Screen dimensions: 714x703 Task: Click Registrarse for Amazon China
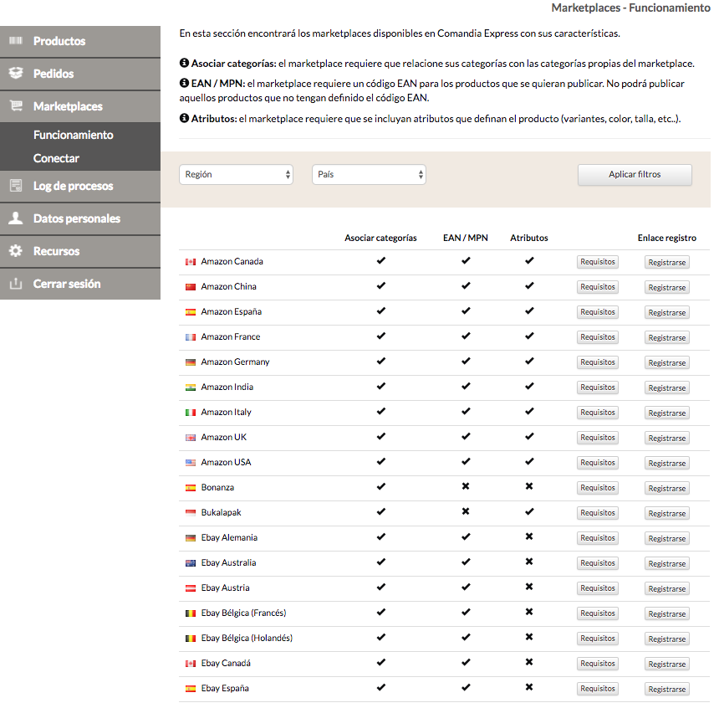[666, 288]
